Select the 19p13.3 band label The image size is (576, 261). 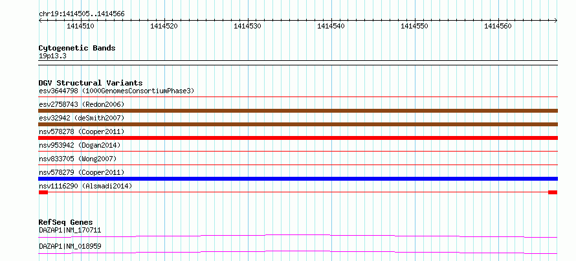coord(52,56)
